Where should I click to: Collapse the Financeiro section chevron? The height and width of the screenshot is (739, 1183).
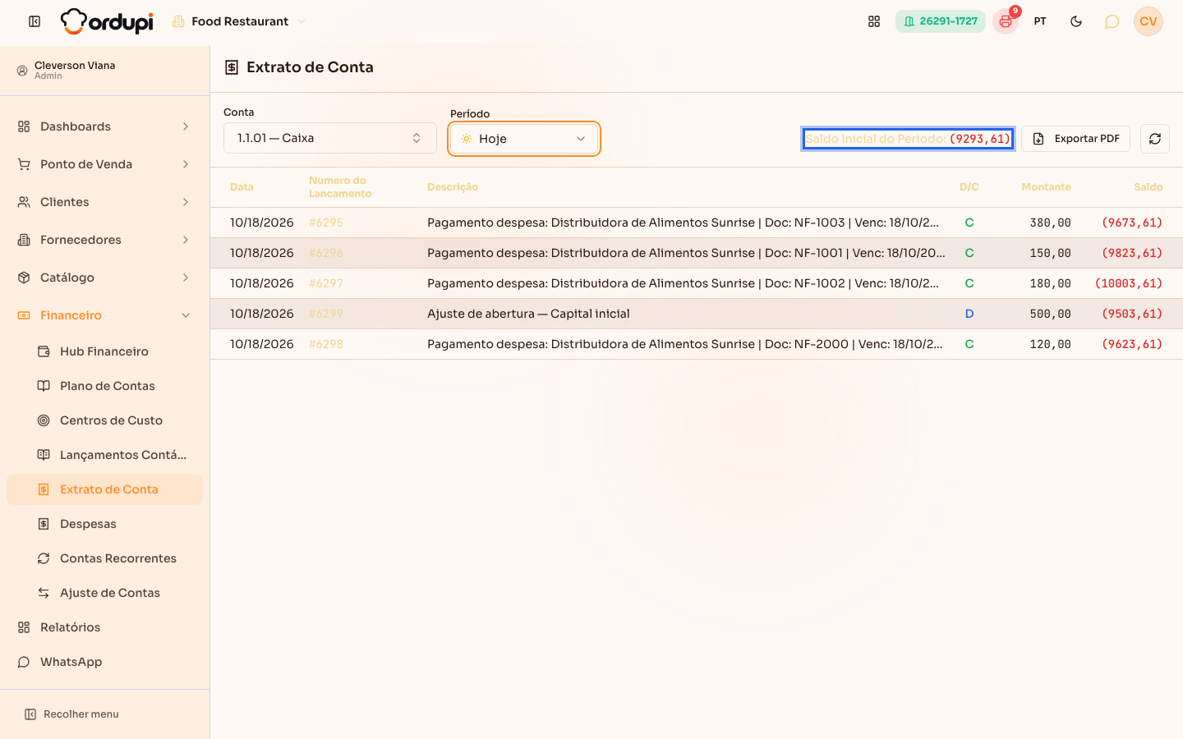186,315
